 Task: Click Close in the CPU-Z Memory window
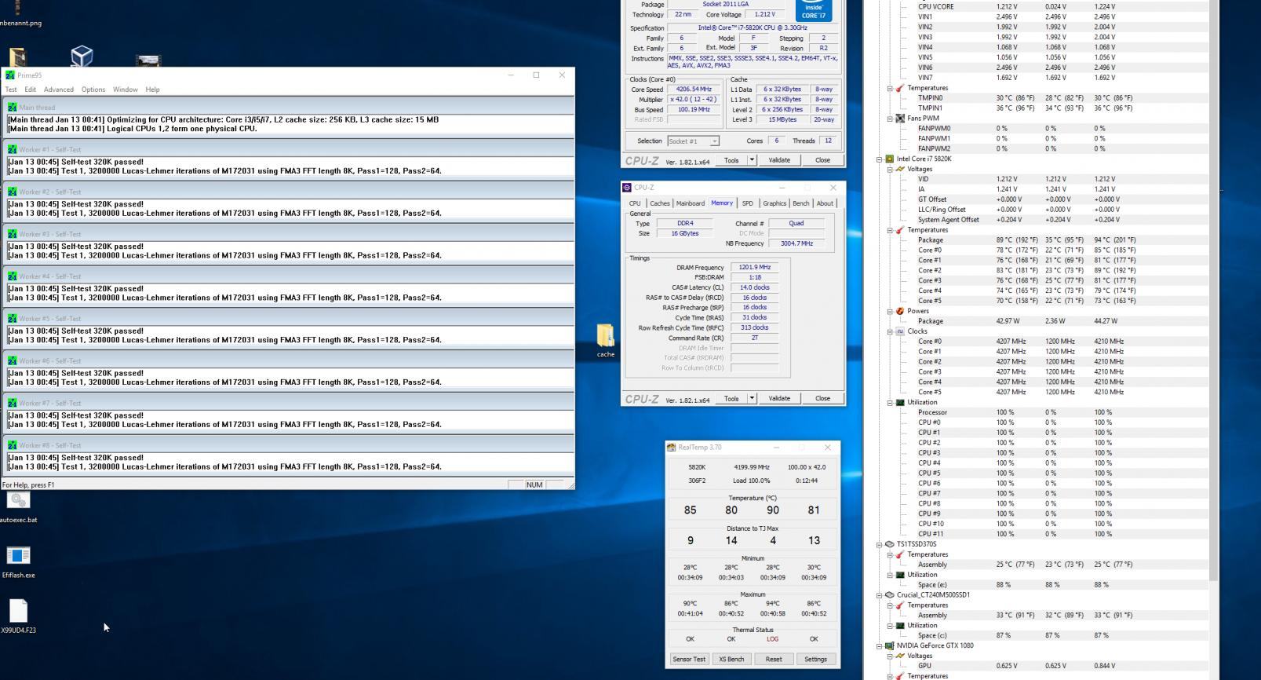(x=822, y=398)
